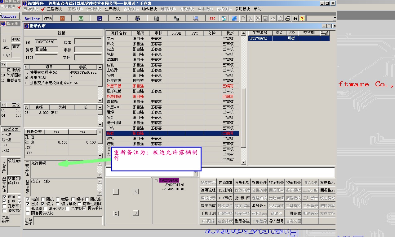Click the 指示内审 button

(208, 206)
